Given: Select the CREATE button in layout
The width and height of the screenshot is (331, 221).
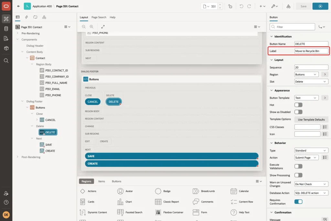Looking at the screenshot, I should [x=172, y=163].
